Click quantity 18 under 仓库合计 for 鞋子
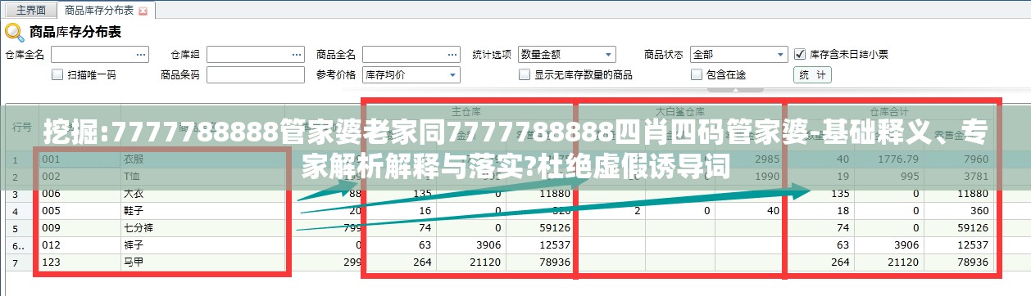 coord(843,210)
